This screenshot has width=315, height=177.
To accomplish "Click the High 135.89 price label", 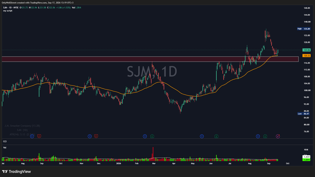I will coord(304,29).
